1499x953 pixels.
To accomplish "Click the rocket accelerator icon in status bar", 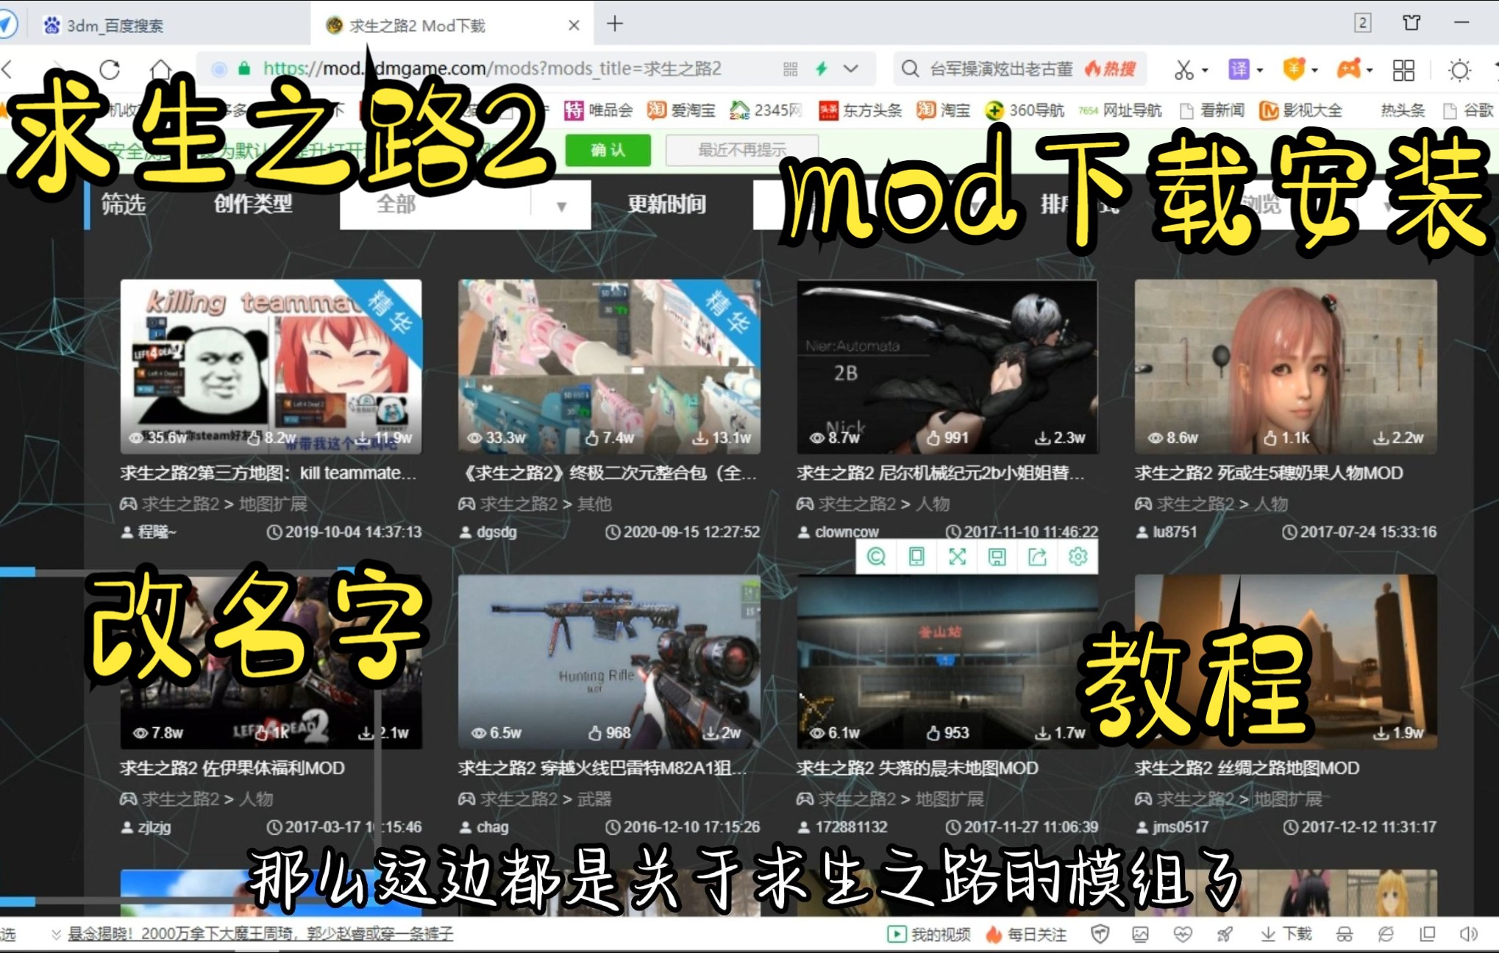I will point(1225,934).
